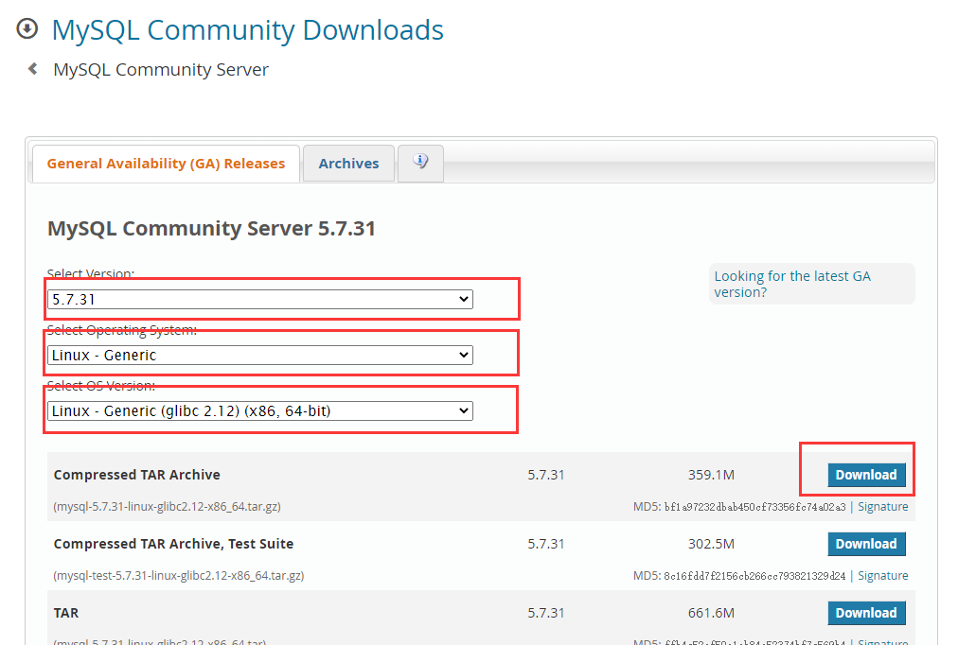This screenshot has height=645, width=976.
Task: Click the MySQL Community Server 5.7.31 heading
Action: click(x=212, y=228)
